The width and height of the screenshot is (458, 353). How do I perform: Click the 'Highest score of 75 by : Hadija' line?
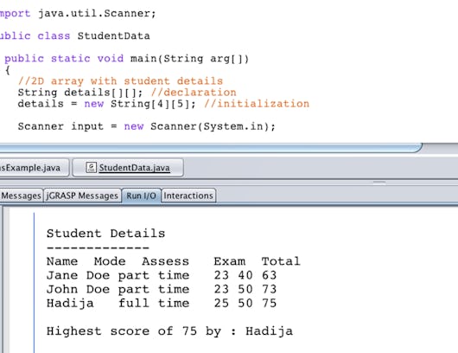click(x=169, y=331)
